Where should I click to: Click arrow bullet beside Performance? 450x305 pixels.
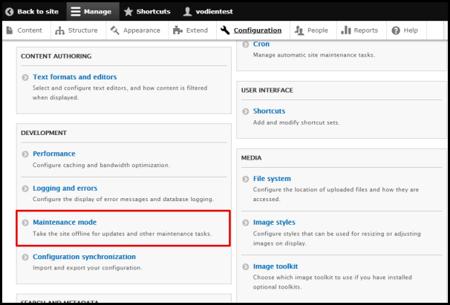tap(25, 154)
